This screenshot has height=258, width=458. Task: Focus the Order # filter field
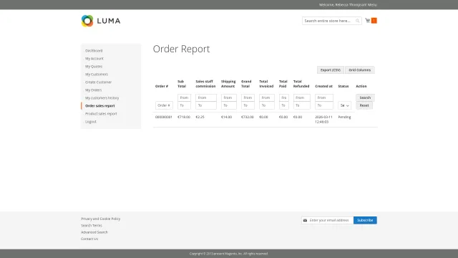pyautogui.click(x=164, y=105)
